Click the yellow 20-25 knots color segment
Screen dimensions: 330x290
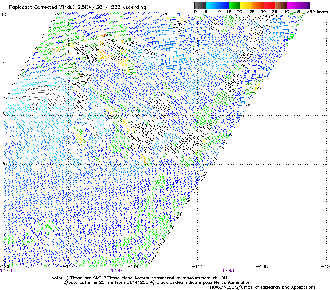(x=246, y=5)
